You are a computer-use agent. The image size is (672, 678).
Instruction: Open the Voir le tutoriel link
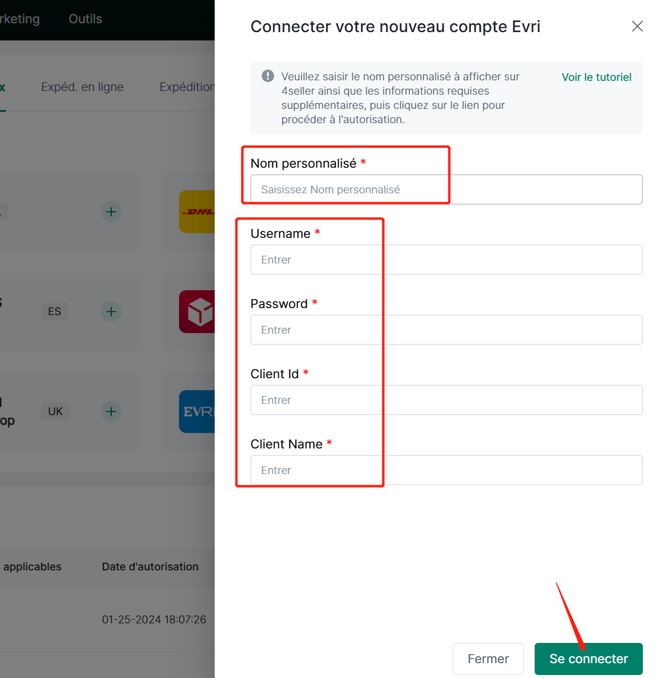[x=596, y=77]
